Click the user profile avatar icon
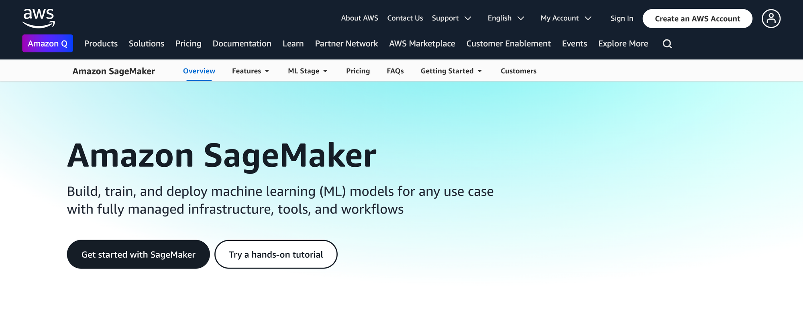This screenshot has height=321, width=803. [771, 18]
